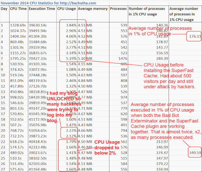Click CPU Usage cell 1.60%
This screenshot has width=202, height=172.
71,120
